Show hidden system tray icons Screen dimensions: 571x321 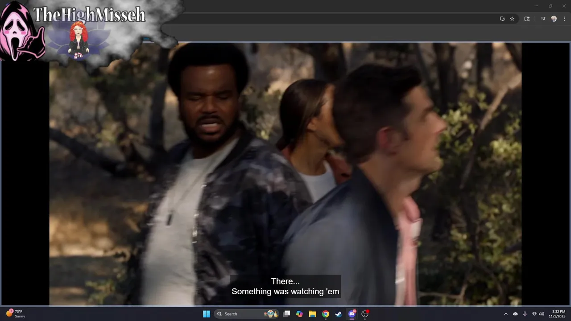tap(505, 314)
